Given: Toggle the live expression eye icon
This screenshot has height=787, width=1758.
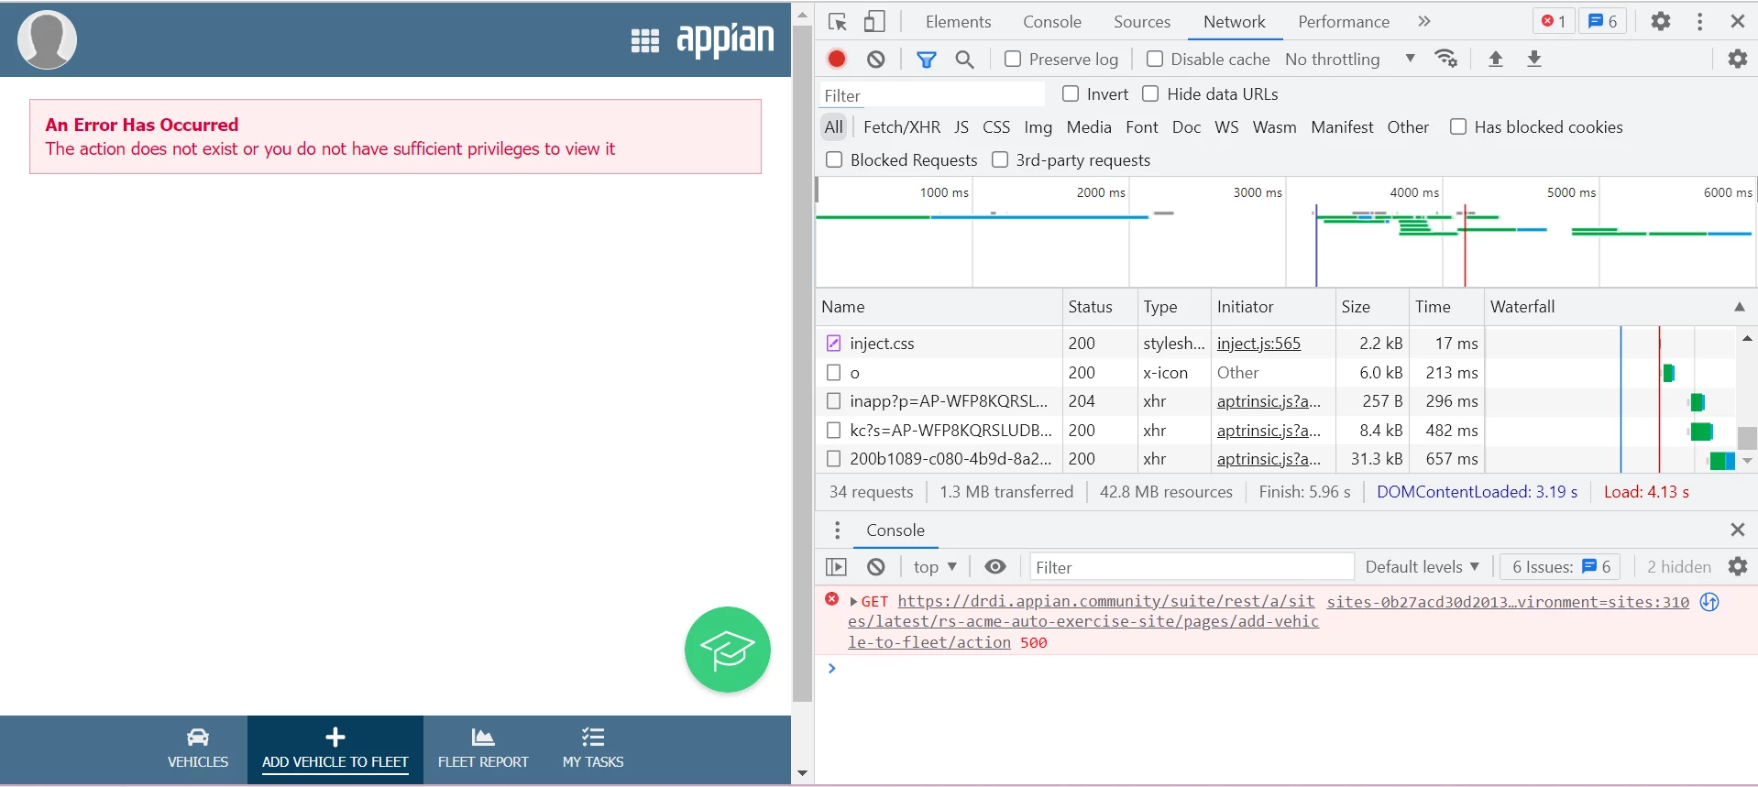Looking at the screenshot, I should pos(995,567).
